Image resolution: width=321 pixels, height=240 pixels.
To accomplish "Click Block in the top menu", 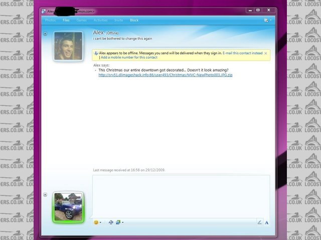I will (134, 20).
